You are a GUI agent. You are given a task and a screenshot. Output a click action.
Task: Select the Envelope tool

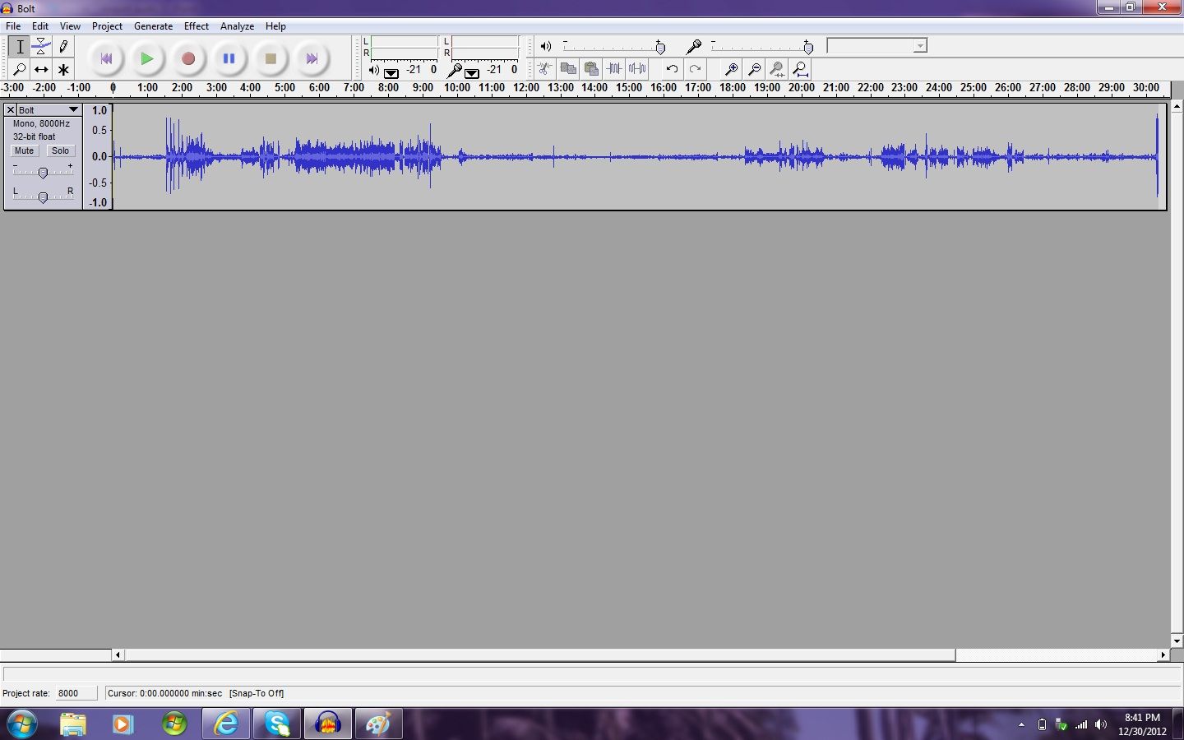(x=41, y=46)
